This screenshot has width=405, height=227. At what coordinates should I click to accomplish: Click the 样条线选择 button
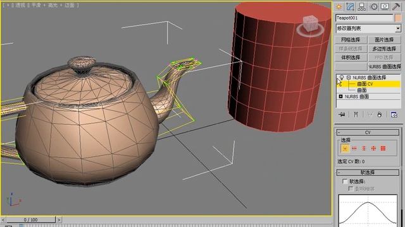tap(351, 49)
